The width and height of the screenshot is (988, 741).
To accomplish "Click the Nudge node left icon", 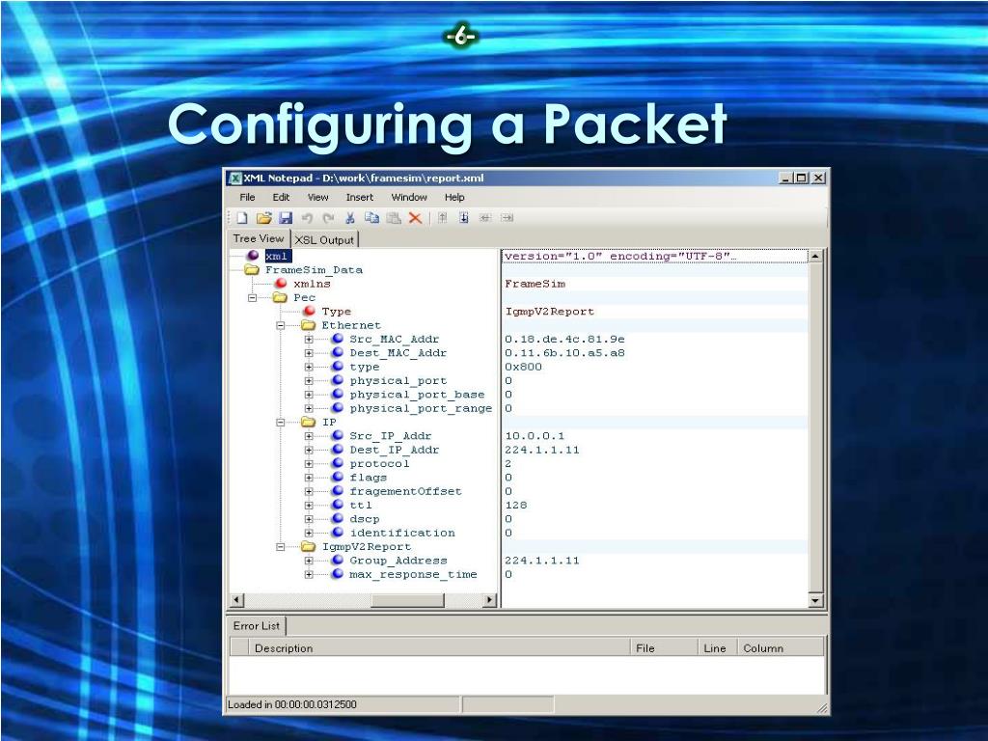I will click(x=485, y=218).
